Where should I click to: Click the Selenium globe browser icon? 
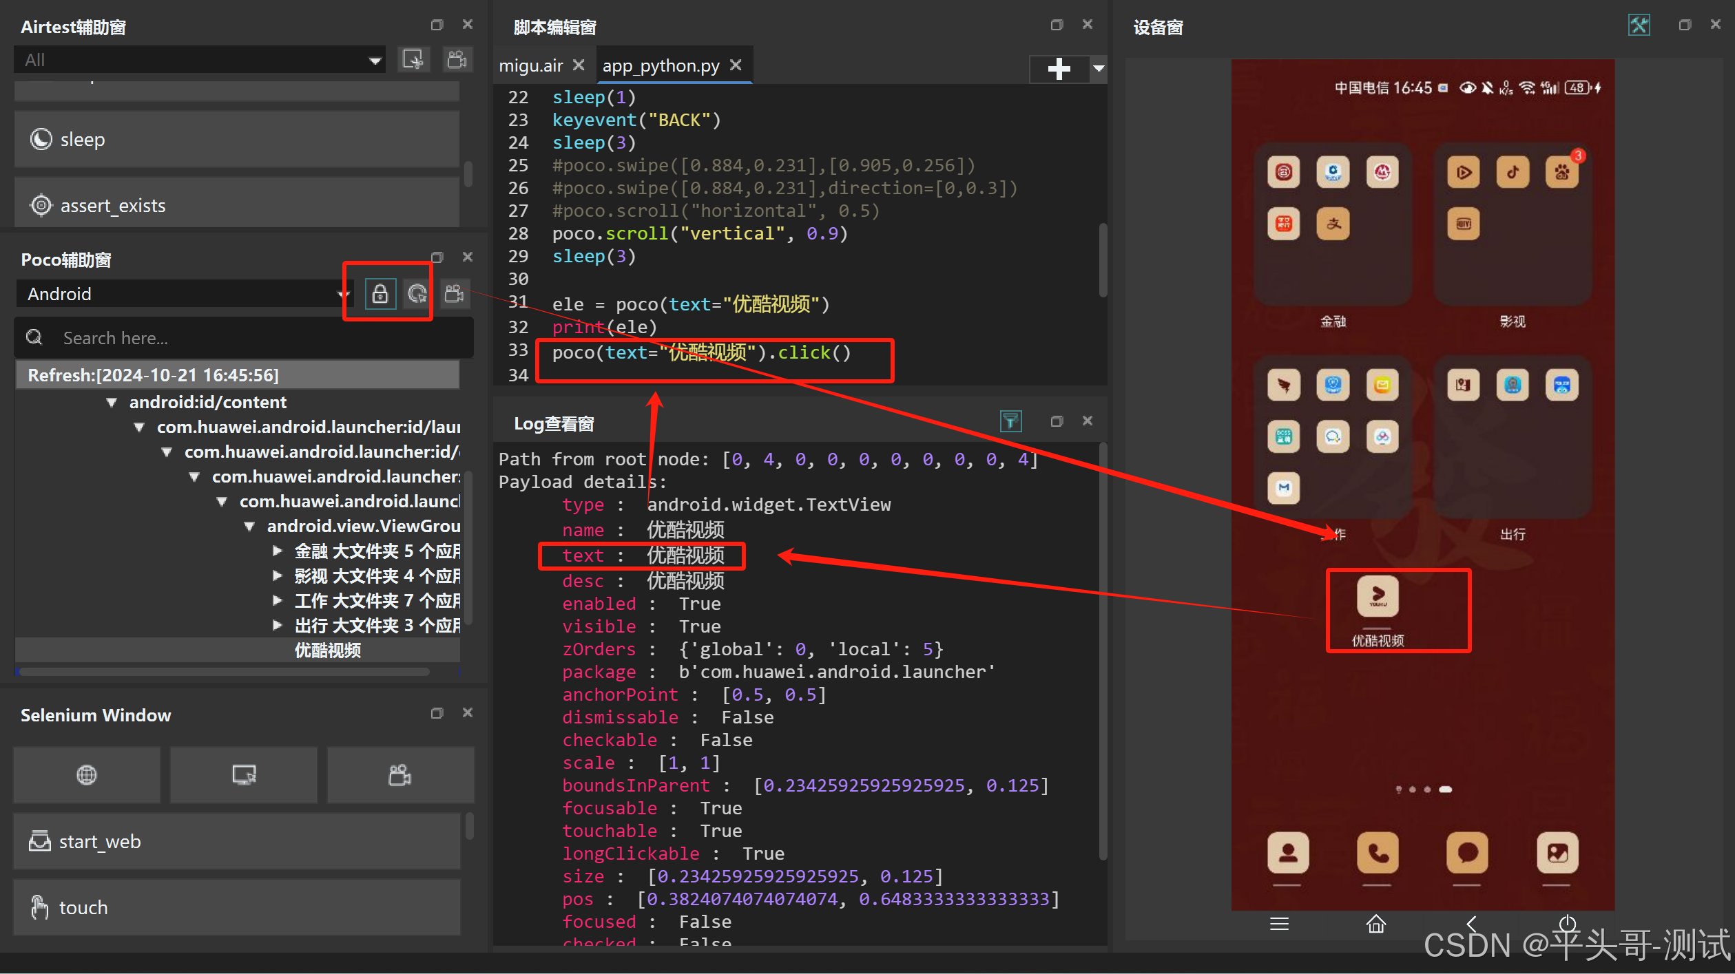[x=87, y=775]
